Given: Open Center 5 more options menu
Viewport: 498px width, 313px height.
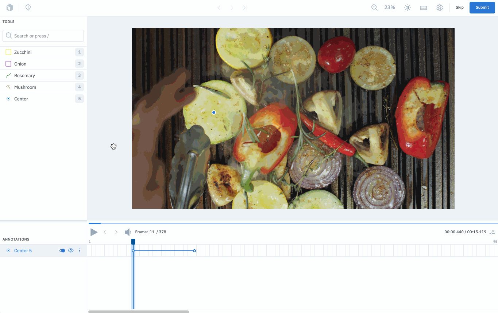Looking at the screenshot, I should (80, 250).
